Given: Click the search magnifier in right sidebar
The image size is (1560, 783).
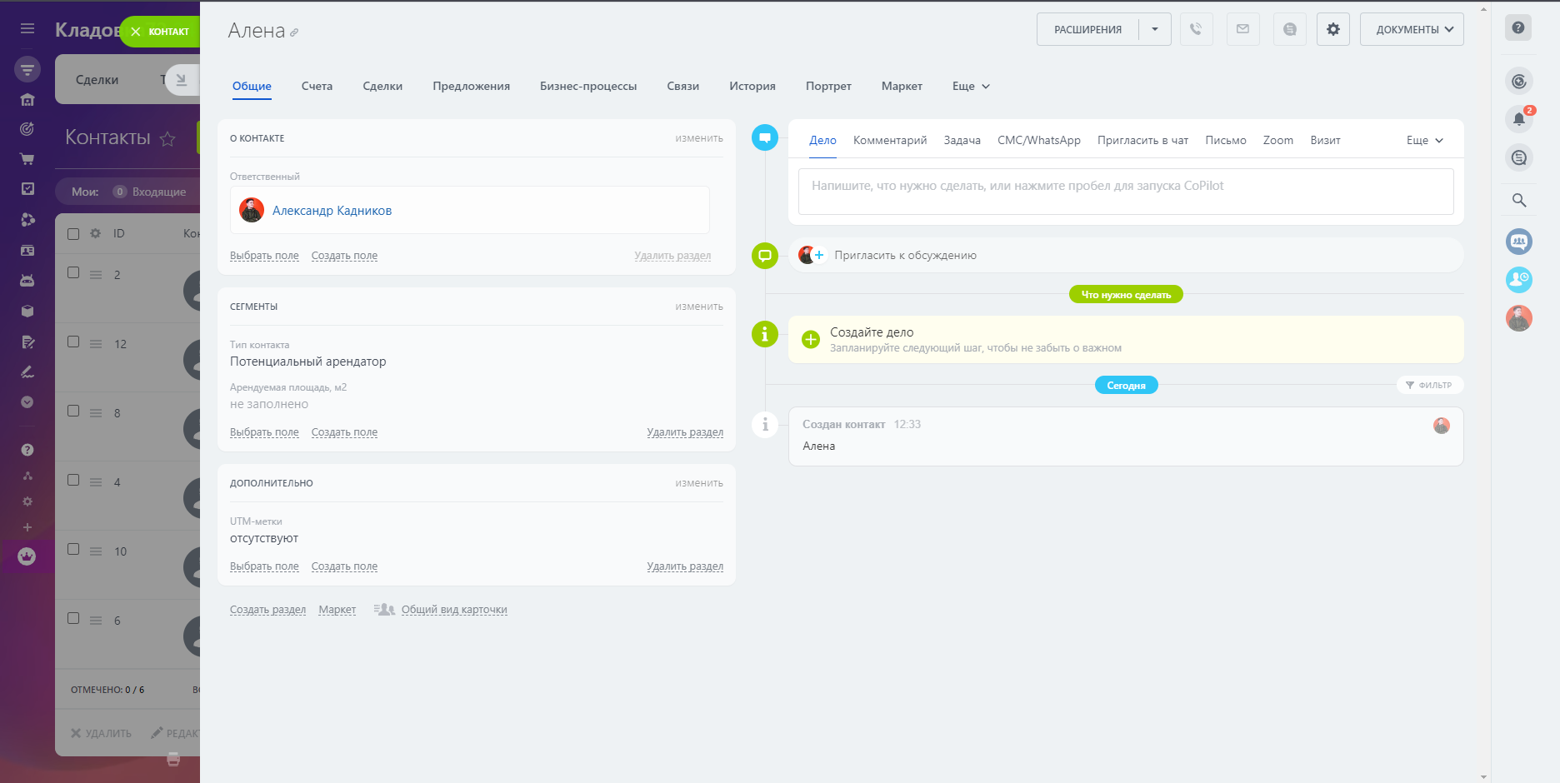Looking at the screenshot, I should pyautogui.click(x=1518, y=201).
